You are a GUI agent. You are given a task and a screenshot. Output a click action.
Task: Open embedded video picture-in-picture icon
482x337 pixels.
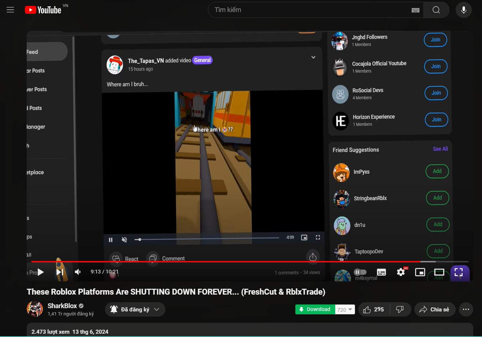(304, 238)
